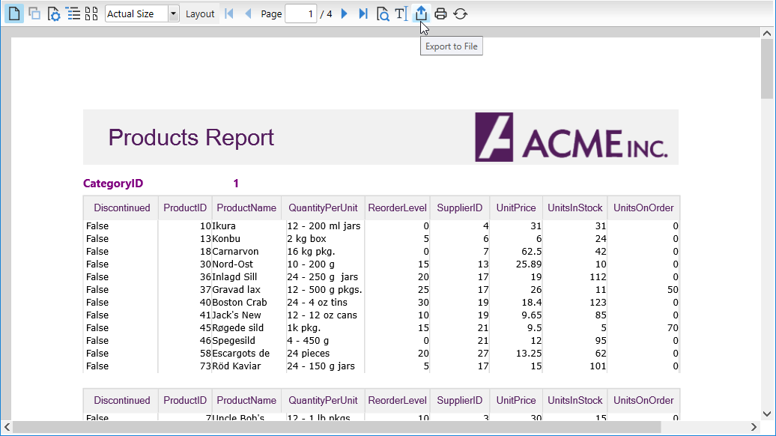Click the ACME Inc. logo

point(572,137)
